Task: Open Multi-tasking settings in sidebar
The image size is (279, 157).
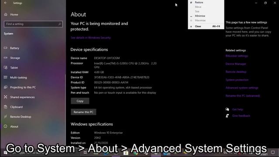Action: [15, 78]
